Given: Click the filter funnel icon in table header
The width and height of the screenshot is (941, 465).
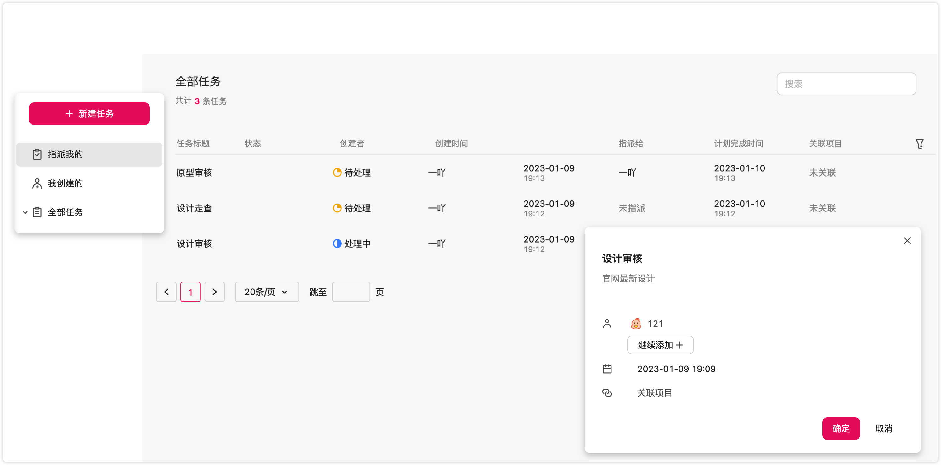Looking at the screenshot, I should pos(920,144).
